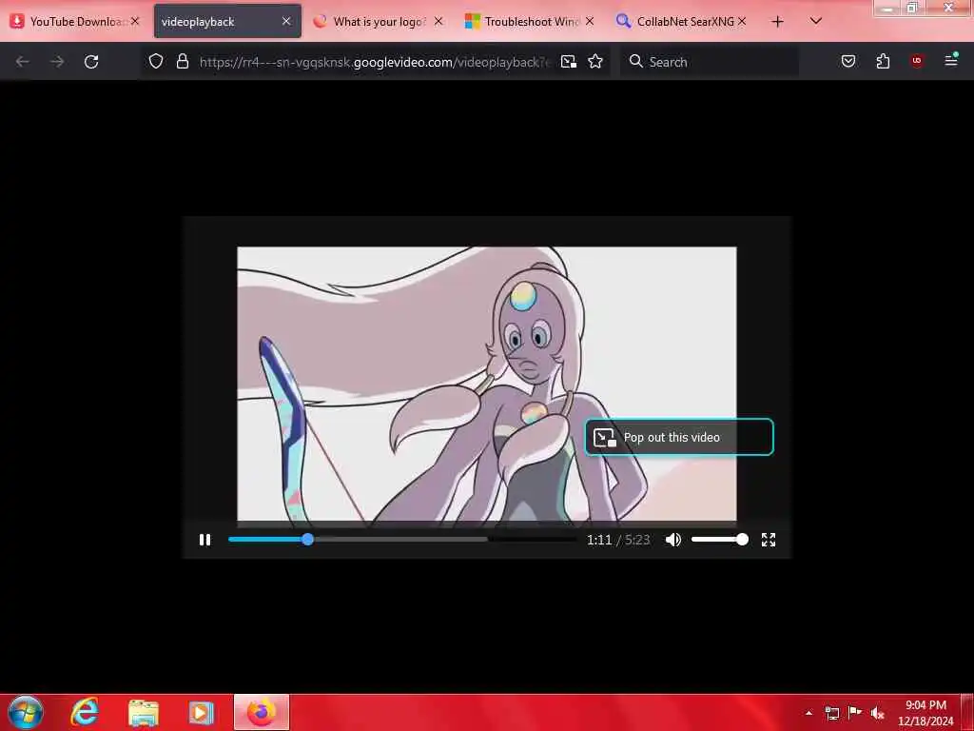Close the videoplayback tab
Image resolution: width=974 pixels, height=731 pixels.
coord(286,21)
